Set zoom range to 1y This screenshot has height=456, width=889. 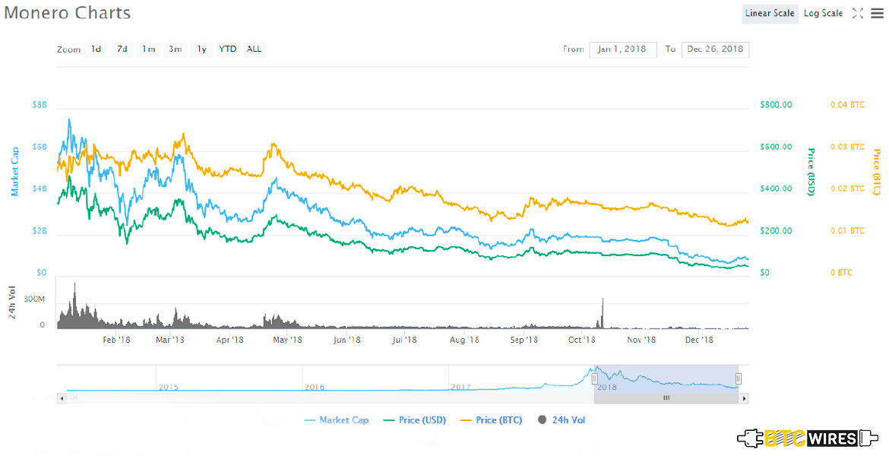point(201,49)
